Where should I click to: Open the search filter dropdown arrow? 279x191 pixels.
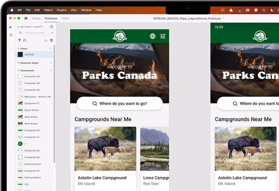coord(52,33)
